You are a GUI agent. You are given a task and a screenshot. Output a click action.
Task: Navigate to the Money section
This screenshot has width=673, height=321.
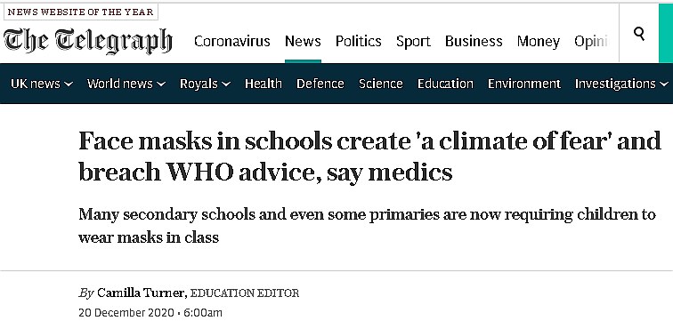click(539, 42)
